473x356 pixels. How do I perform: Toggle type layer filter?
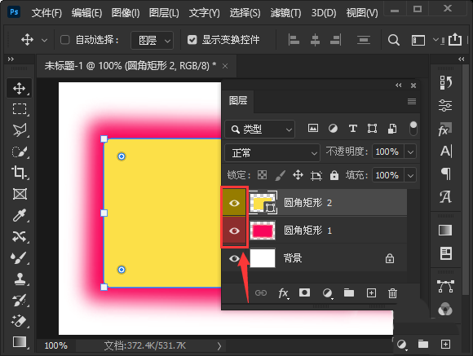point(352,129)
